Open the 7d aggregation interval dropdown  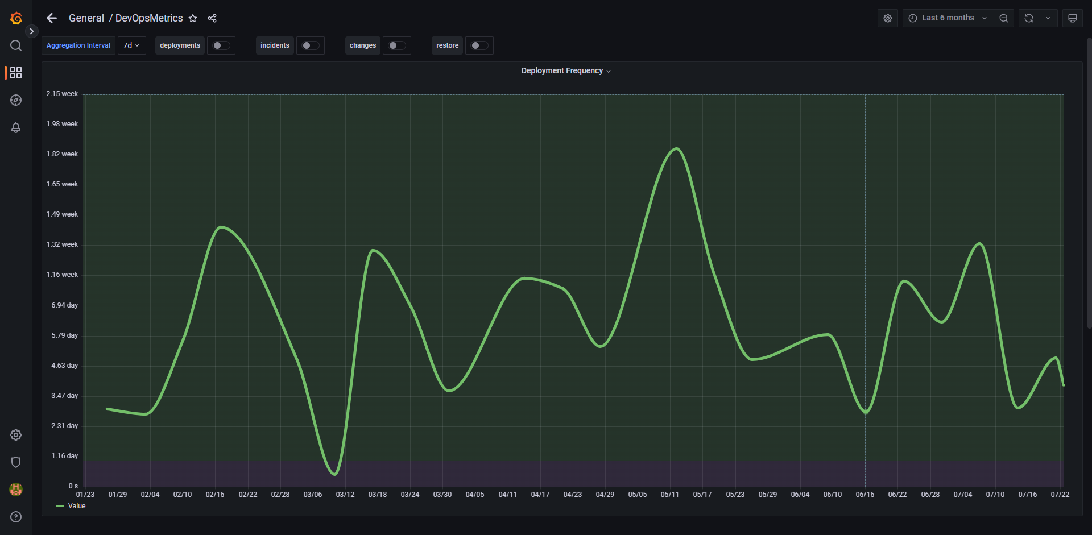click(x=131, y=45)
